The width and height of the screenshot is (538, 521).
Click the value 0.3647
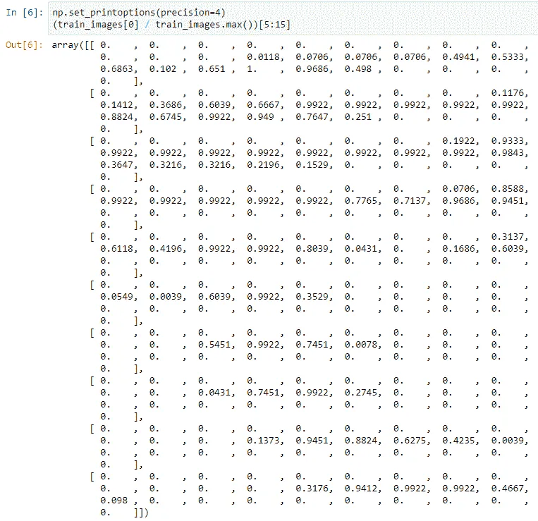(x=116, y=165)
